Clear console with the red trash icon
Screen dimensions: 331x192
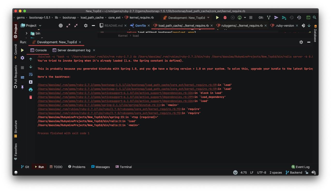(31, 97)
